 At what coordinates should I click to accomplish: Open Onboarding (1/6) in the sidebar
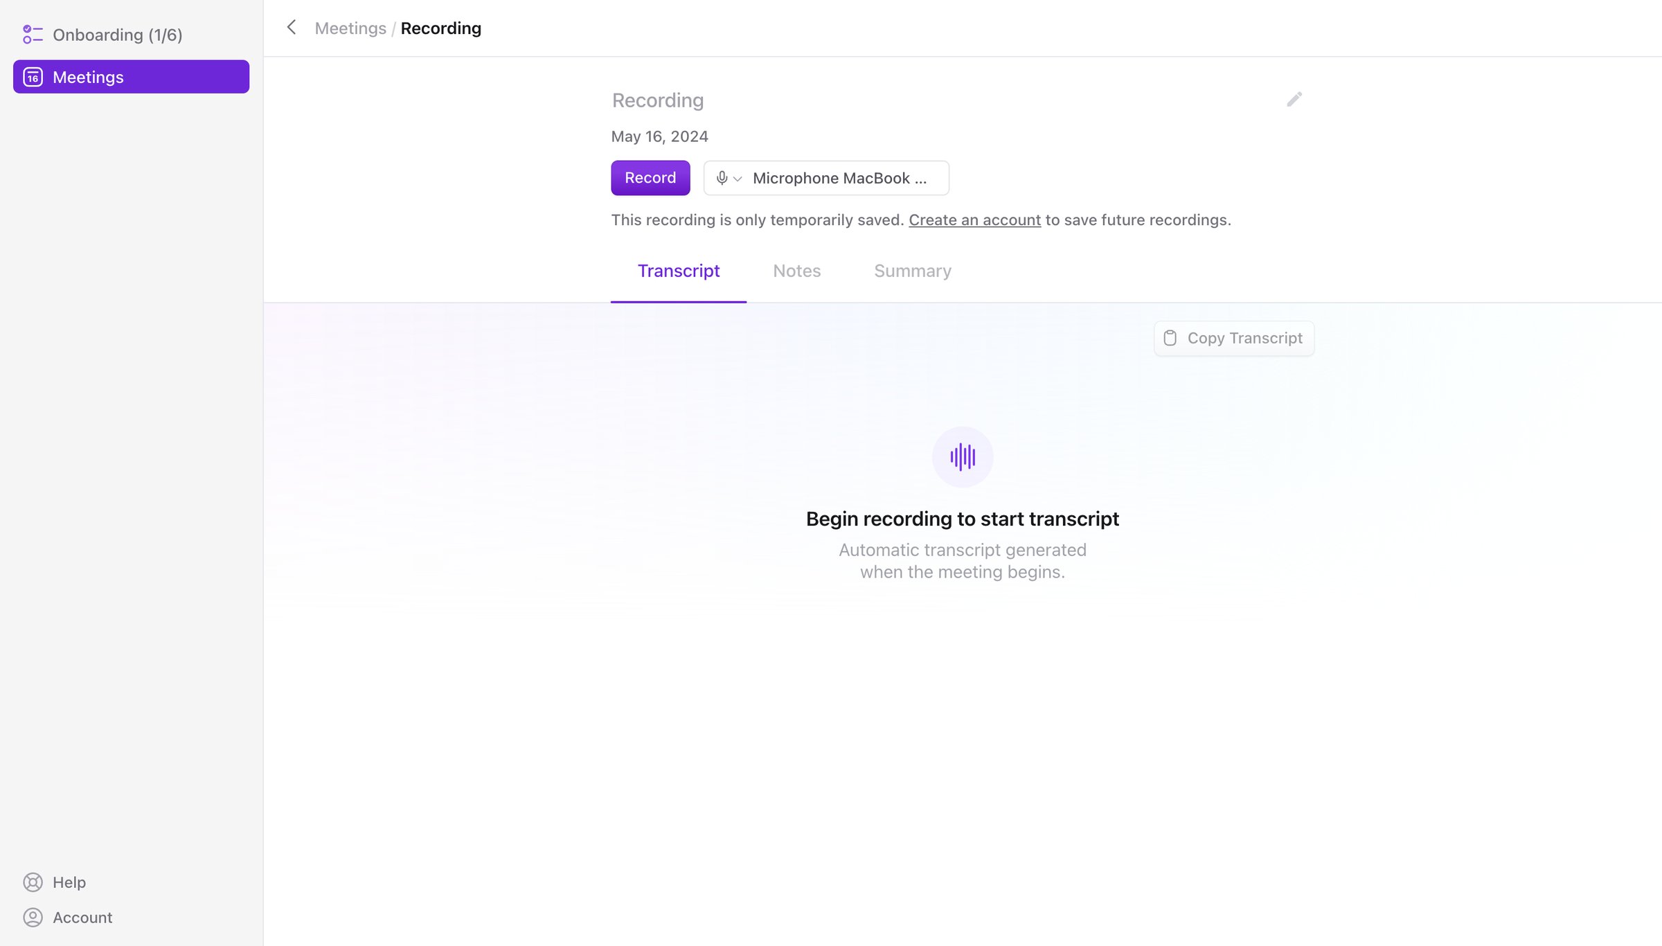pos(132,35)
